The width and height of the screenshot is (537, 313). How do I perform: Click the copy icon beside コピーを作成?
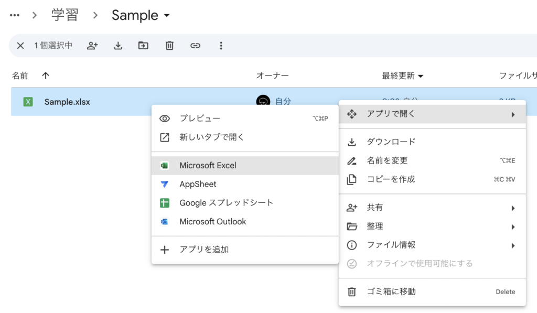pos(352,179)
